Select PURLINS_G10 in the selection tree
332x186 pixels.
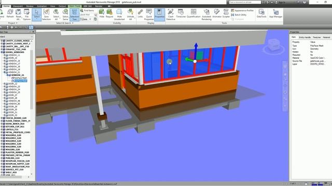(x=12, y=158)
